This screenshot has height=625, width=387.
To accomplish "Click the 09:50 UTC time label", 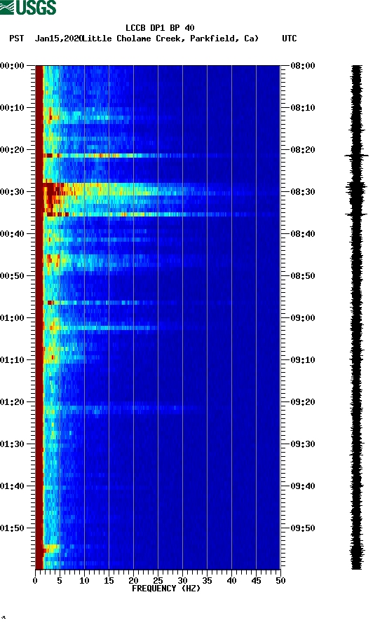I will click(303, 528).
